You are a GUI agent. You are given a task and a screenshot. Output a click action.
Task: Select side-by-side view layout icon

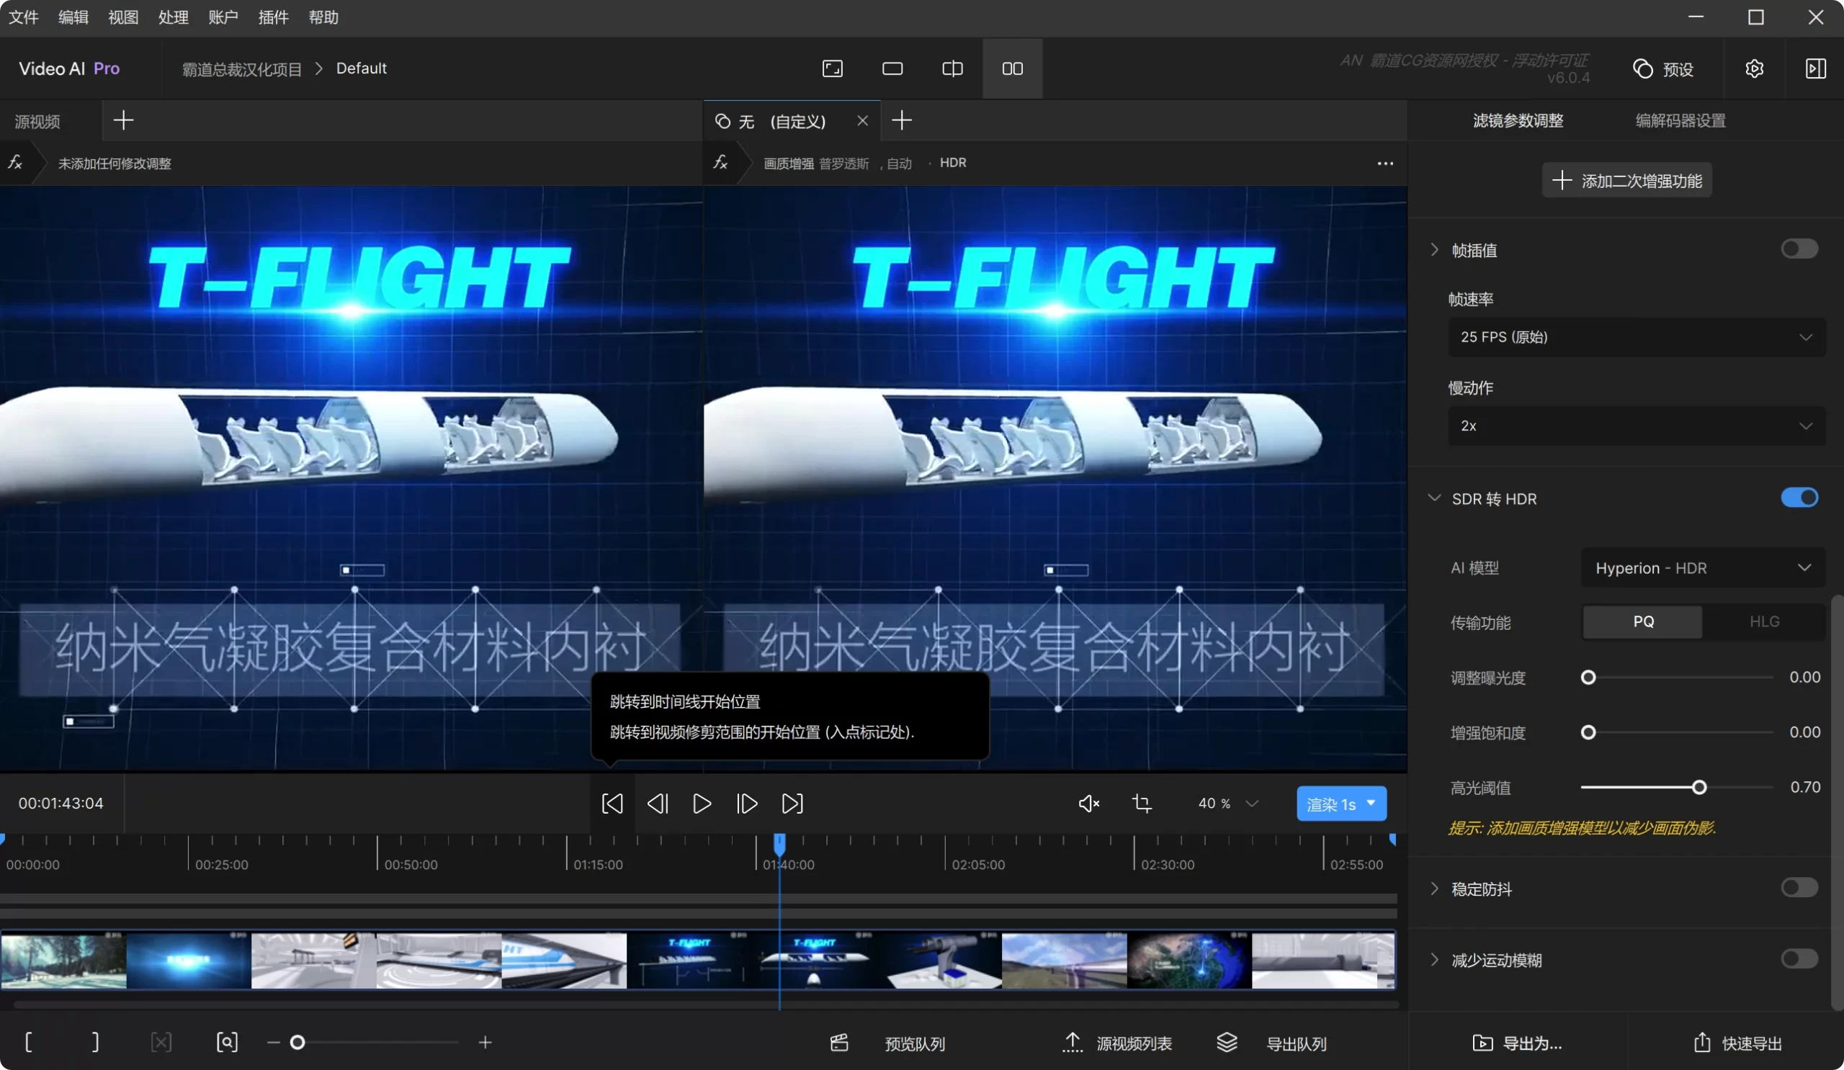pyautogui.click(x=1012, y=68)
